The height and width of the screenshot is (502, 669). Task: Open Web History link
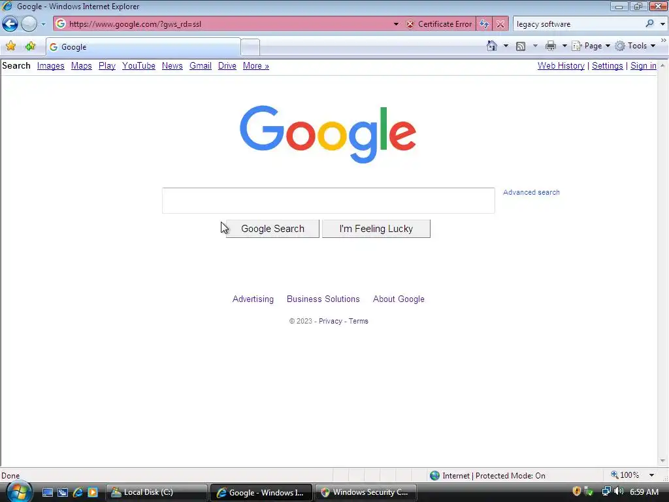click(561, 66)
